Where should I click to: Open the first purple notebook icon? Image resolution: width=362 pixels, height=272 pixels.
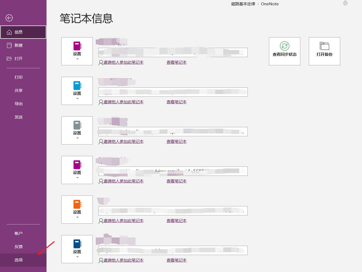(x=77, y=46)
